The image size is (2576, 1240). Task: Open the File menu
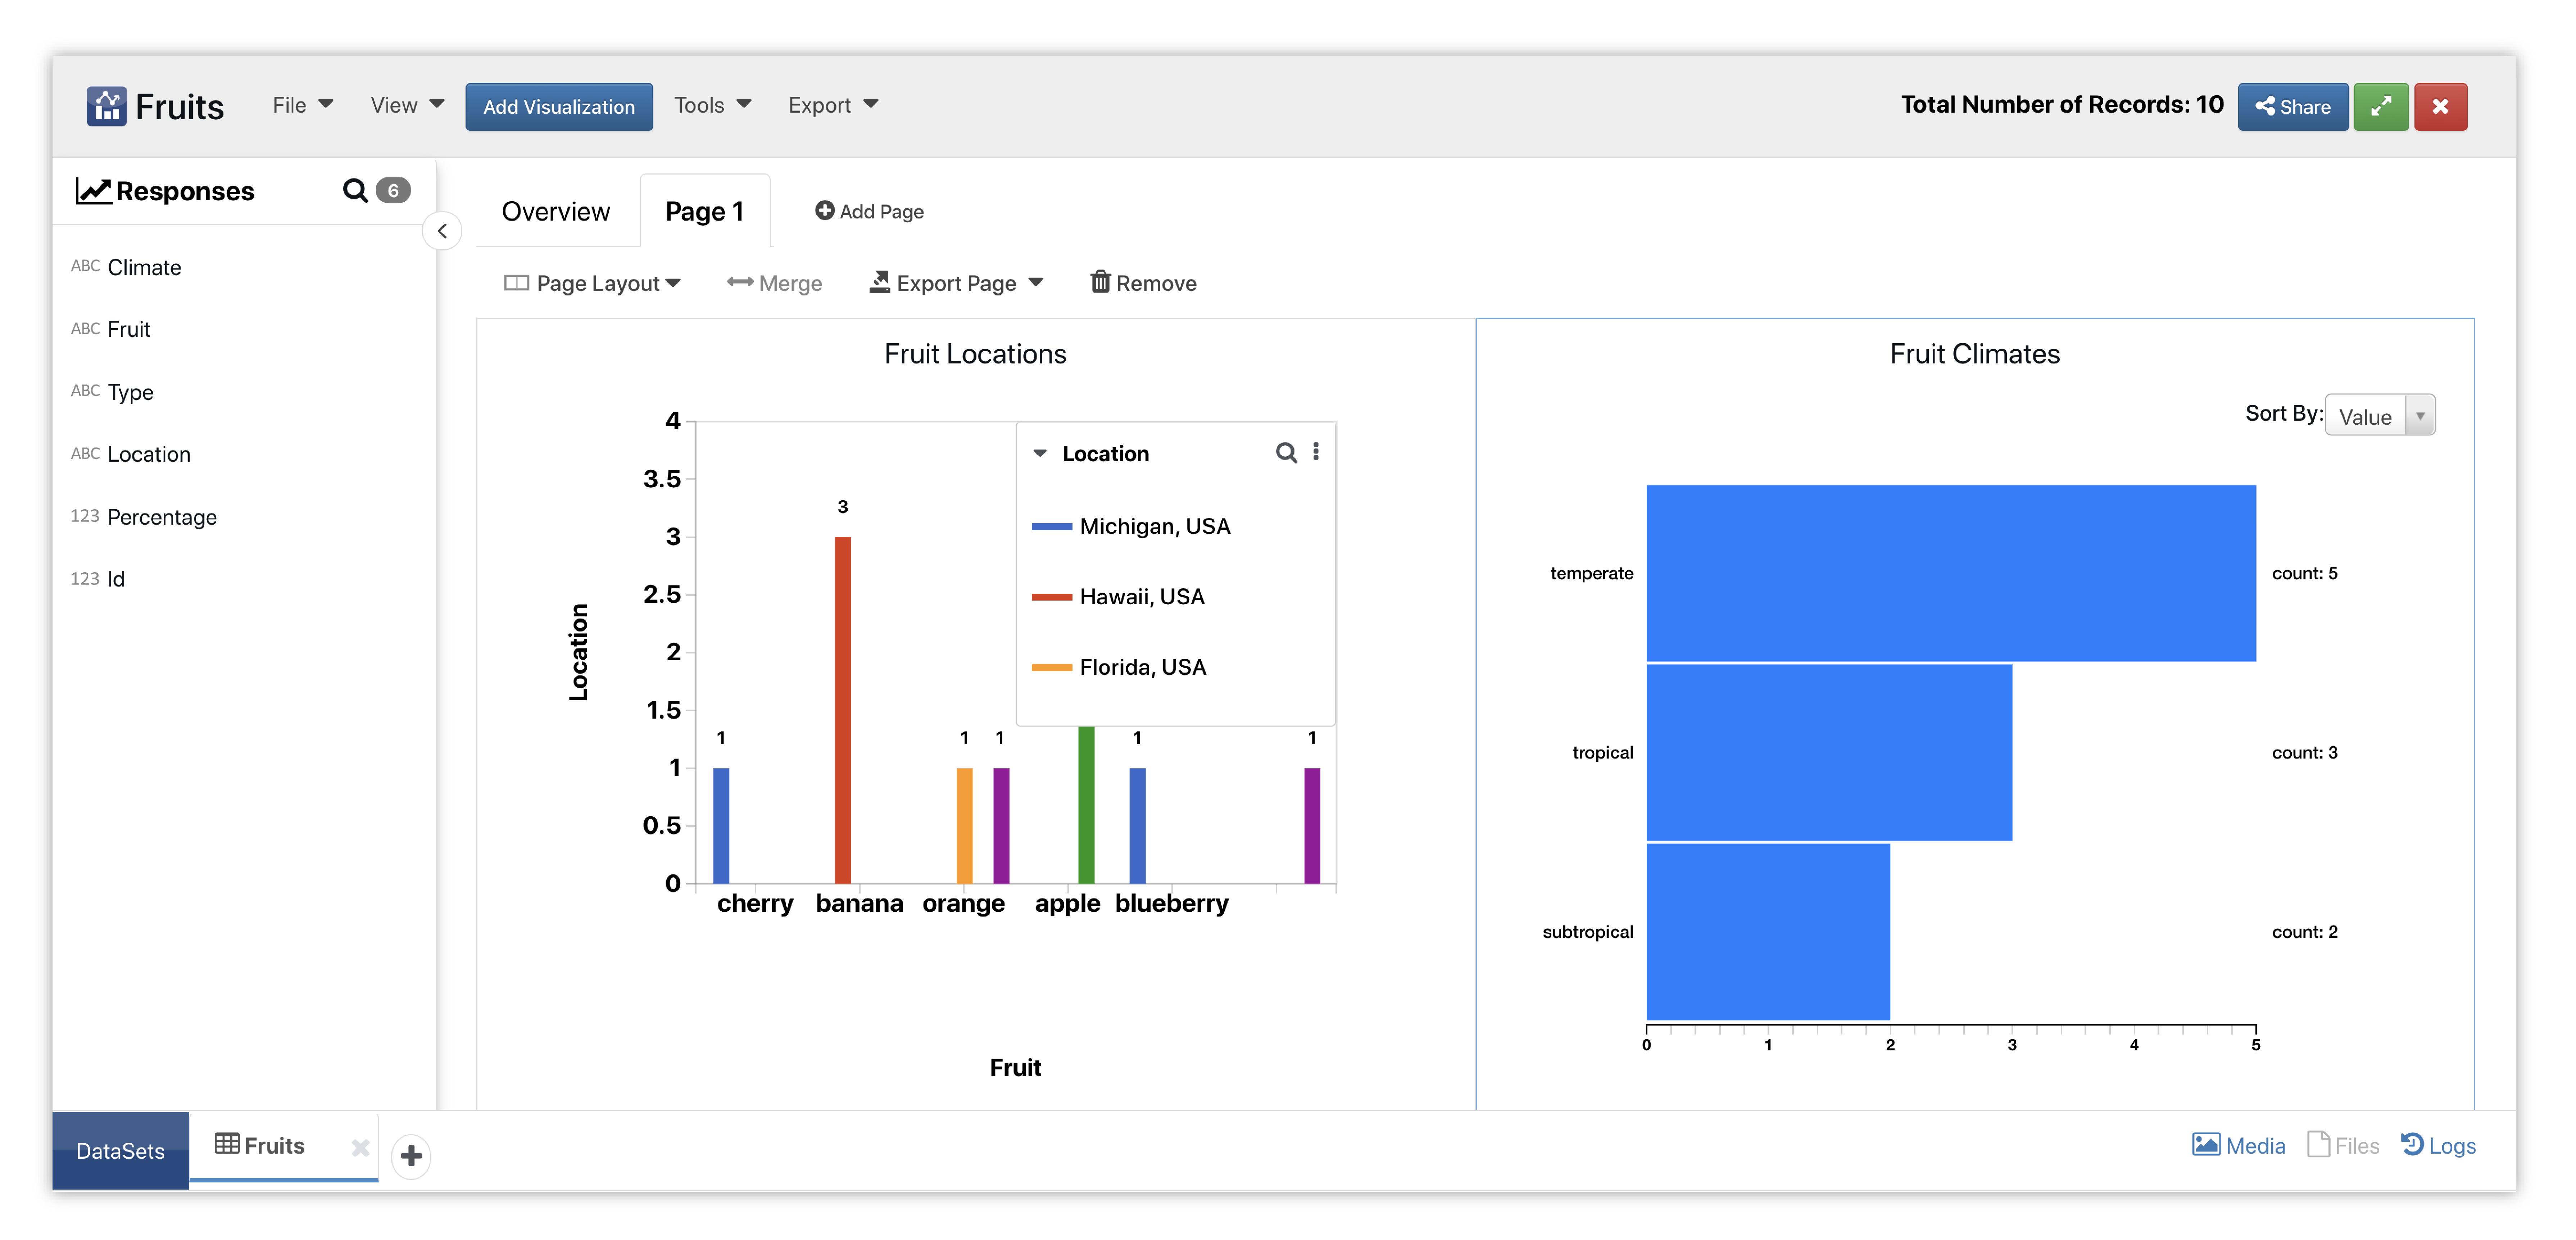coord(303,105)
